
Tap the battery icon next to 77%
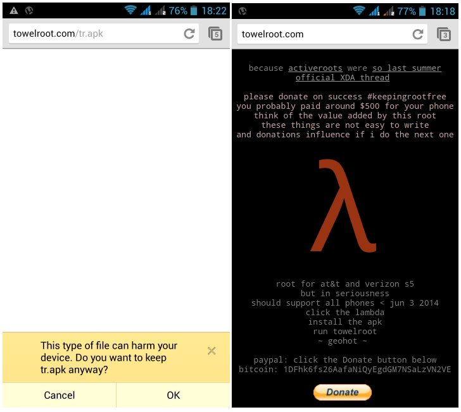coord(422,11)
